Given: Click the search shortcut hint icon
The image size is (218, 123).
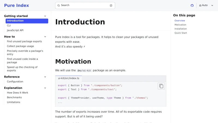Looking at the screenshot, I should [x=111, y=5].
